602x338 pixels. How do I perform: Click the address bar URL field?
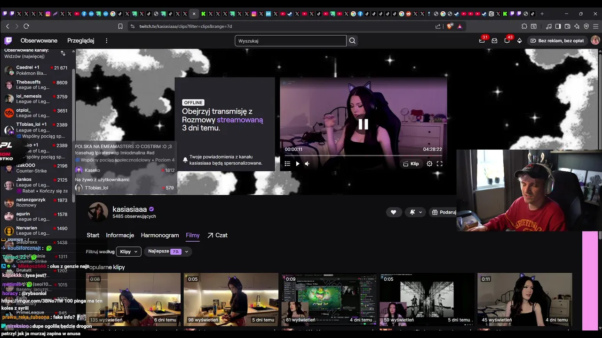[282, 26]
